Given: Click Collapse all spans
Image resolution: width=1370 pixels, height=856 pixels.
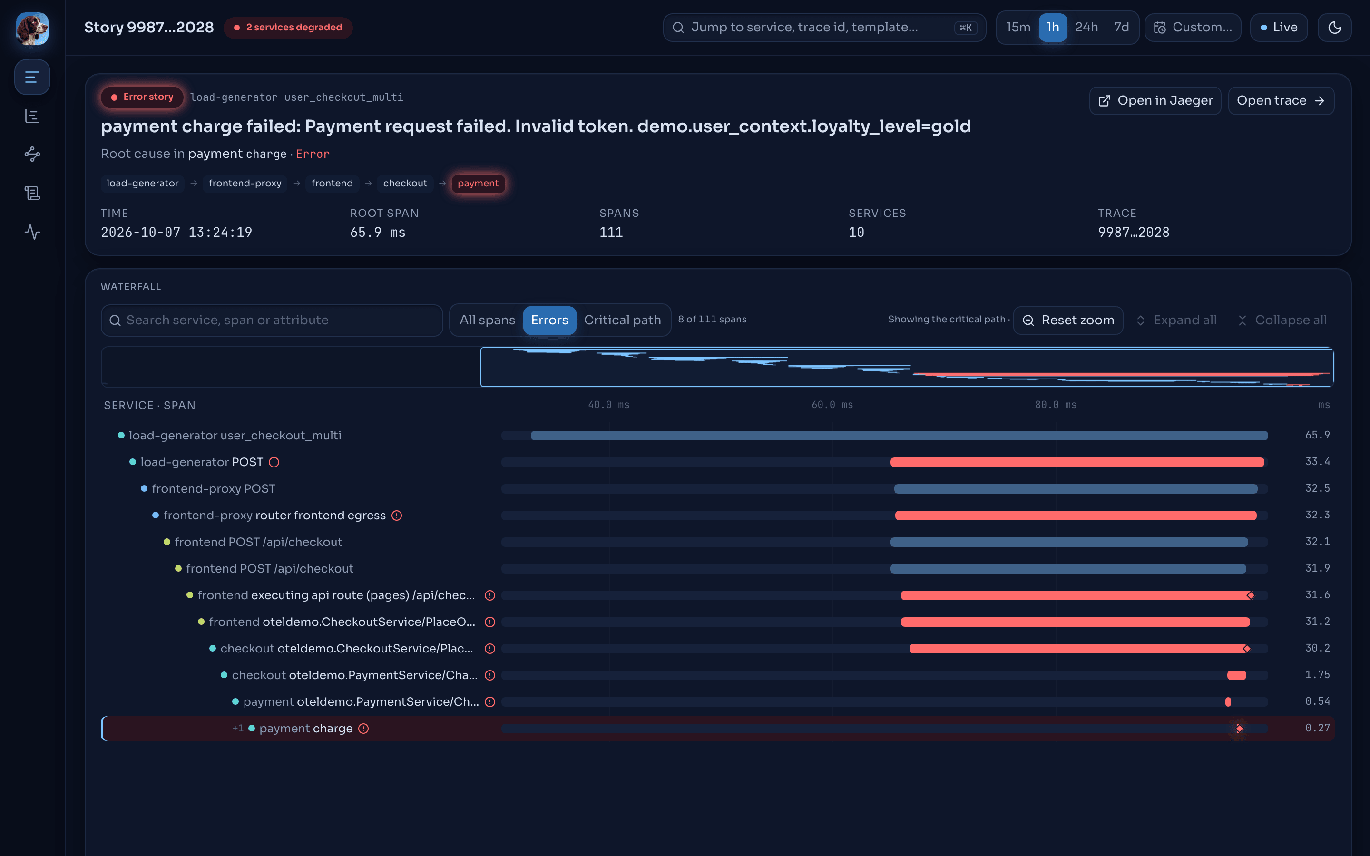Looking at the screenshot, I should pos(1282,321).
